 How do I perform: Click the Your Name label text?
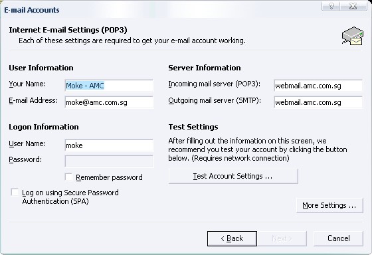[x=27, y=84]
